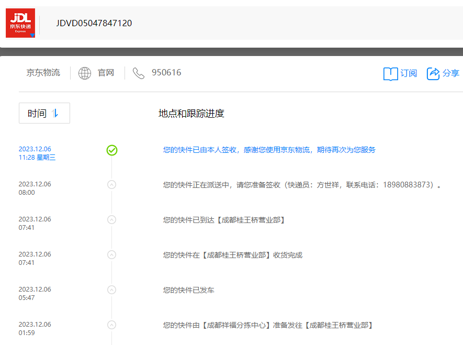
Task: Toggle the 时间 sort order button
Action: click(x=44, y=113)
